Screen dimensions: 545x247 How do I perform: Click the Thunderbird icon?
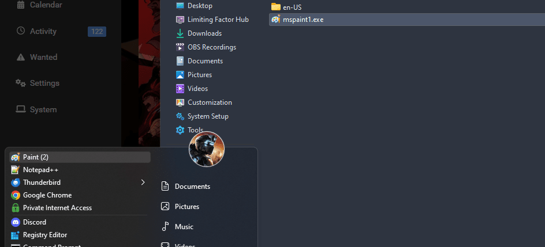pyautogui.click(x=15, y=182)
